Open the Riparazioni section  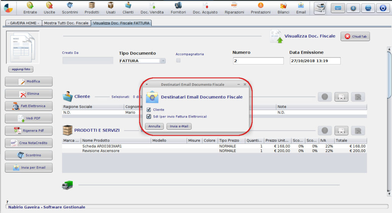click(x=234, y=8)
